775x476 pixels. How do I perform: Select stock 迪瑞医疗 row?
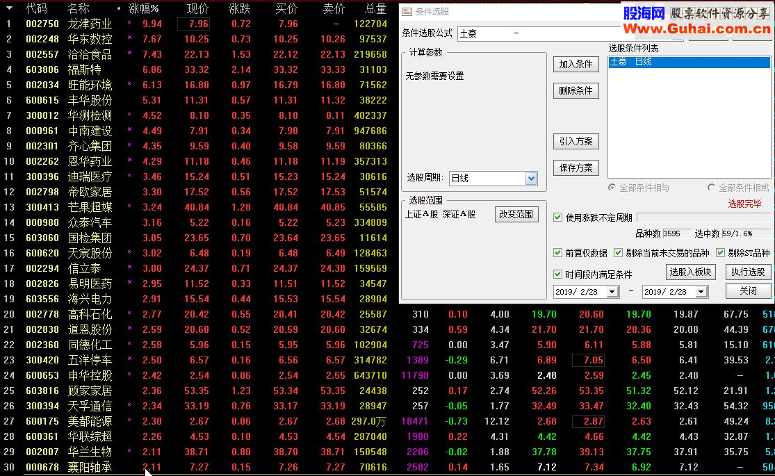pos(195,177)
